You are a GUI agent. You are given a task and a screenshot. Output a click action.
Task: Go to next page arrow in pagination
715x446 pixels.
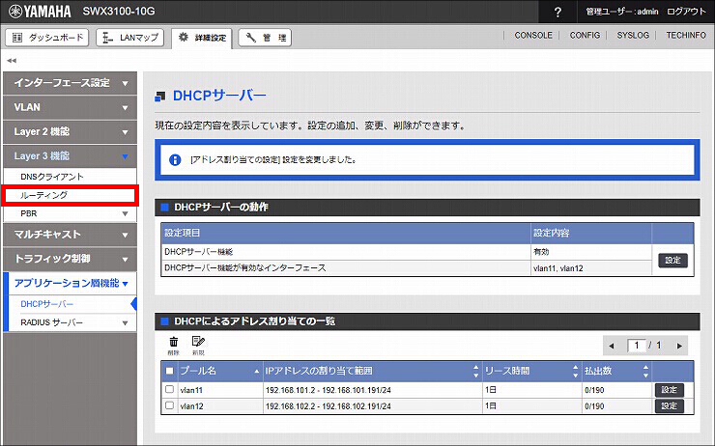679,346
